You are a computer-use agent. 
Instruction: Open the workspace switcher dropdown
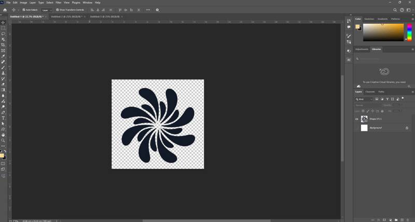click(410, 10)
